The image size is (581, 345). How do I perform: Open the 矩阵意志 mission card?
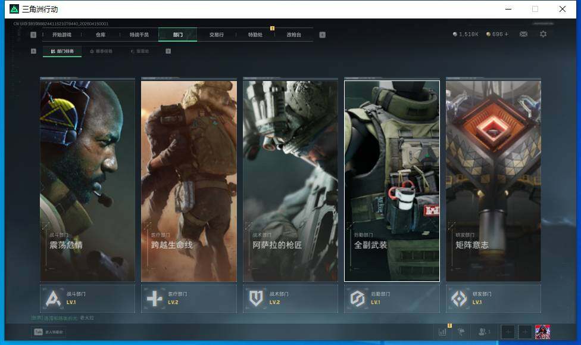(493, 181)
